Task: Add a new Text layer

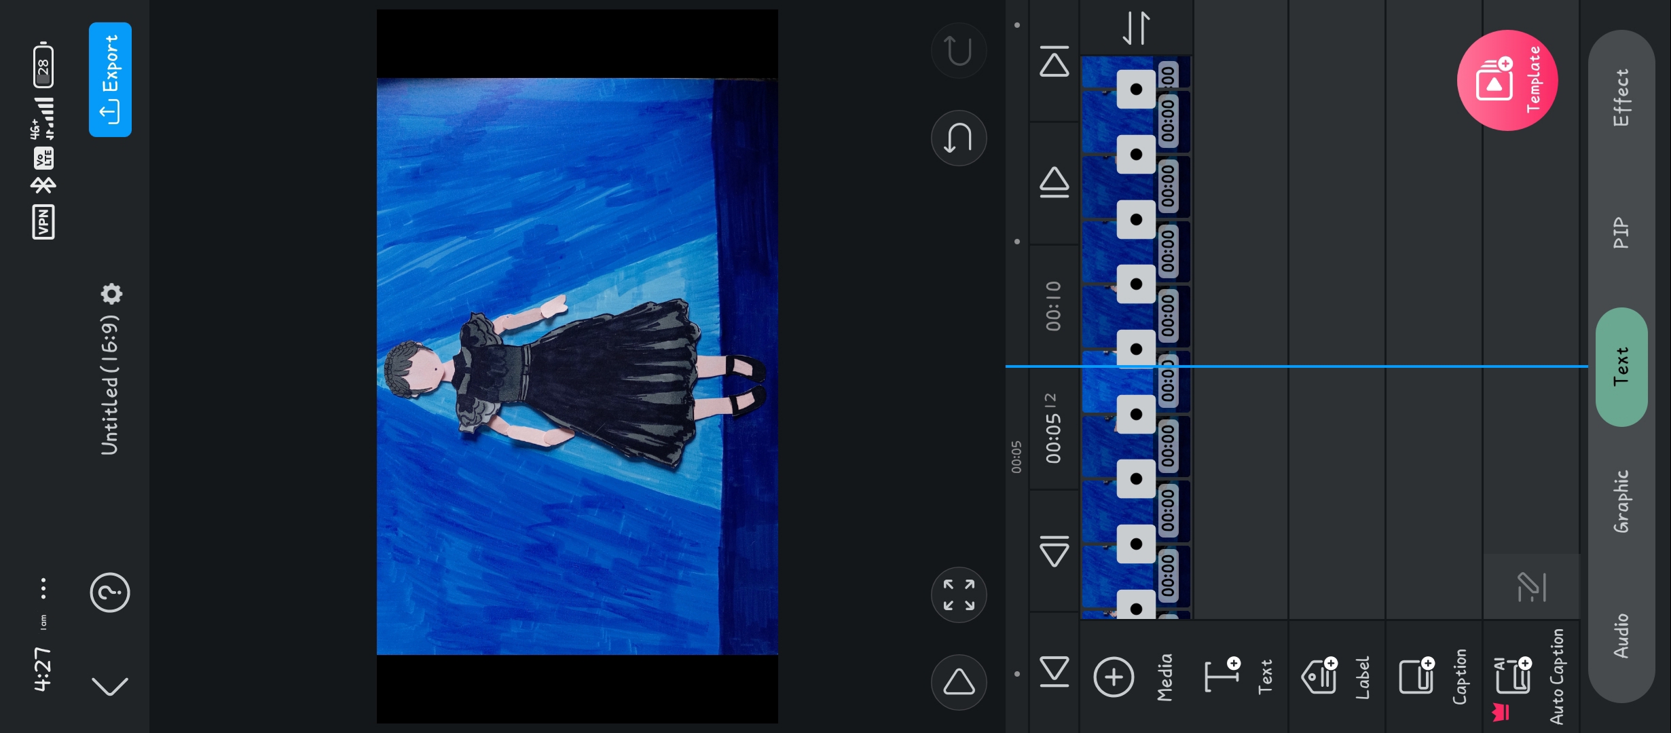Action: pyautogui.click(x=1222, y=675)
